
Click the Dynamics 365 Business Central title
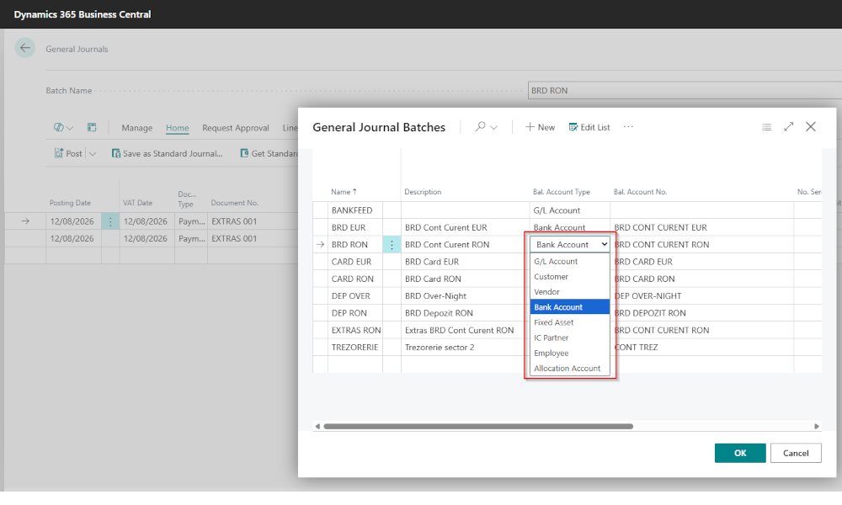(83, 14)
